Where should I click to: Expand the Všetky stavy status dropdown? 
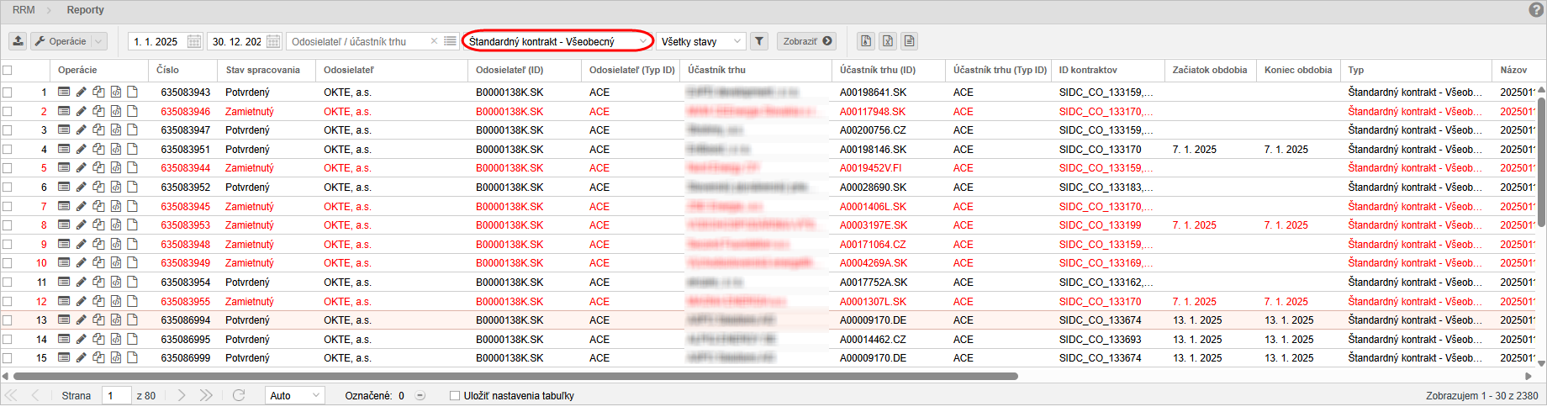pos(700,41)
